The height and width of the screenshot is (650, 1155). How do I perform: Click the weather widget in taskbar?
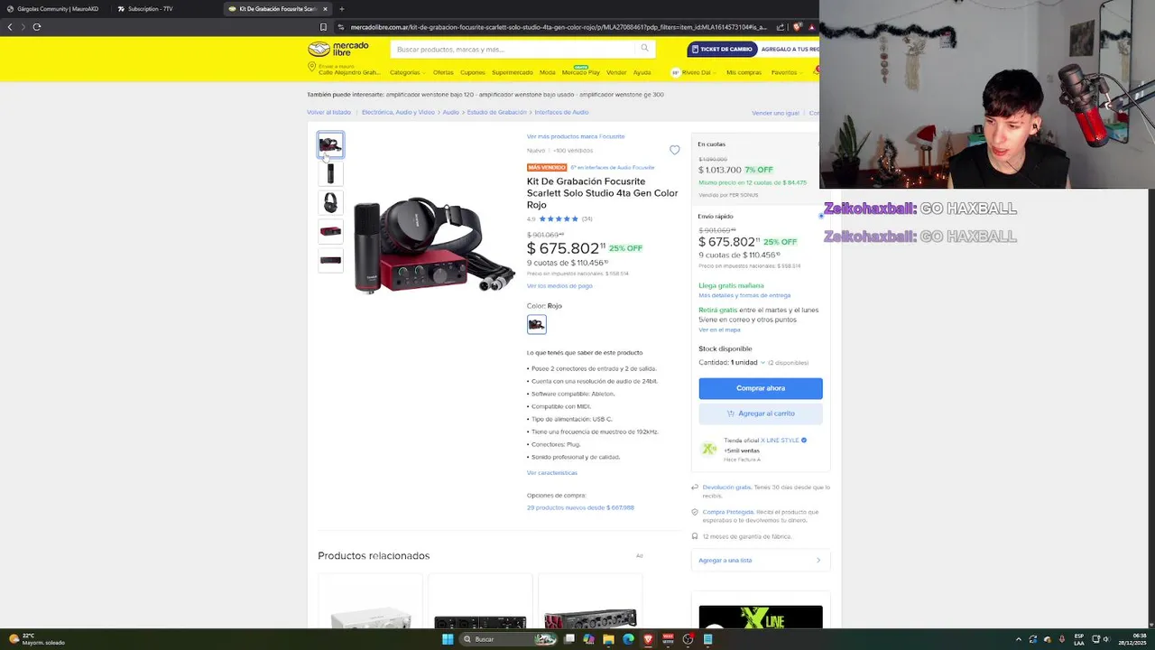coord(36,639)
